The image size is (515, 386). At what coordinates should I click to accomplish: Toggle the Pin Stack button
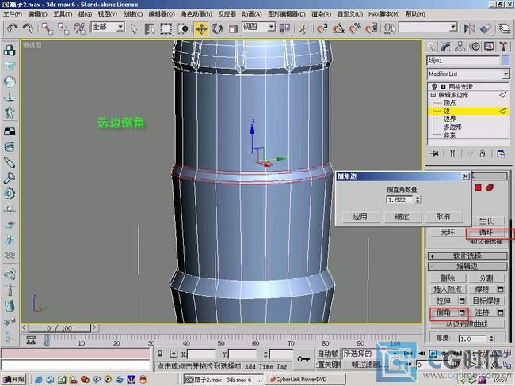[x=434, y=153]
